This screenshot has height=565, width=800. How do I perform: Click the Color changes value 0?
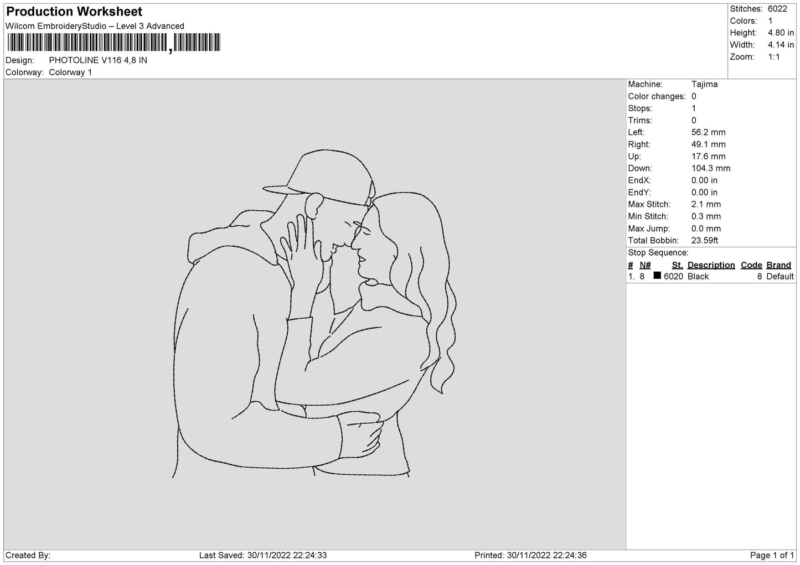click(x=694, y=97)
